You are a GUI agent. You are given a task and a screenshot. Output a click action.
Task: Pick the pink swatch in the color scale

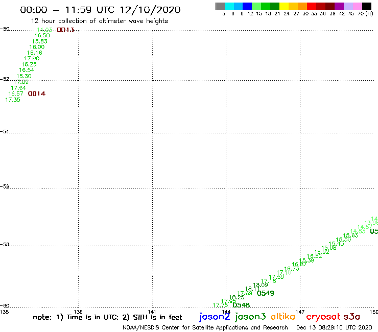point(357,6)
